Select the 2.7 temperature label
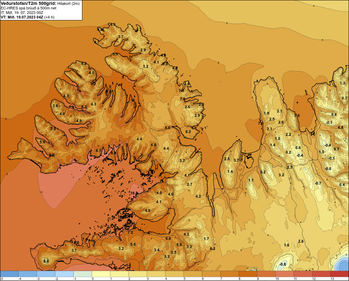This screenshot has width=349, height=281. point(190,184)
